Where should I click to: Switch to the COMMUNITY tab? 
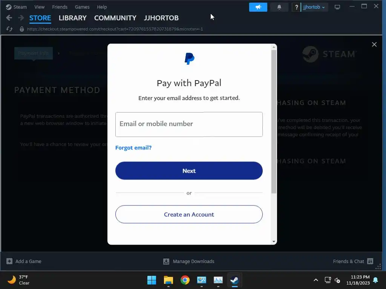pyautogui.click(x=115, y=18)
